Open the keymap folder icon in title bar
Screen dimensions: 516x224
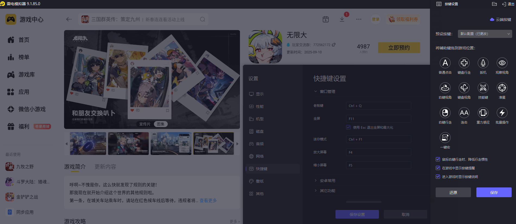tap(494, 4)
